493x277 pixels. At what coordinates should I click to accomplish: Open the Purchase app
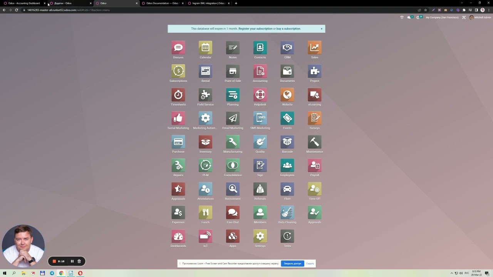click(x=178, y=142)
